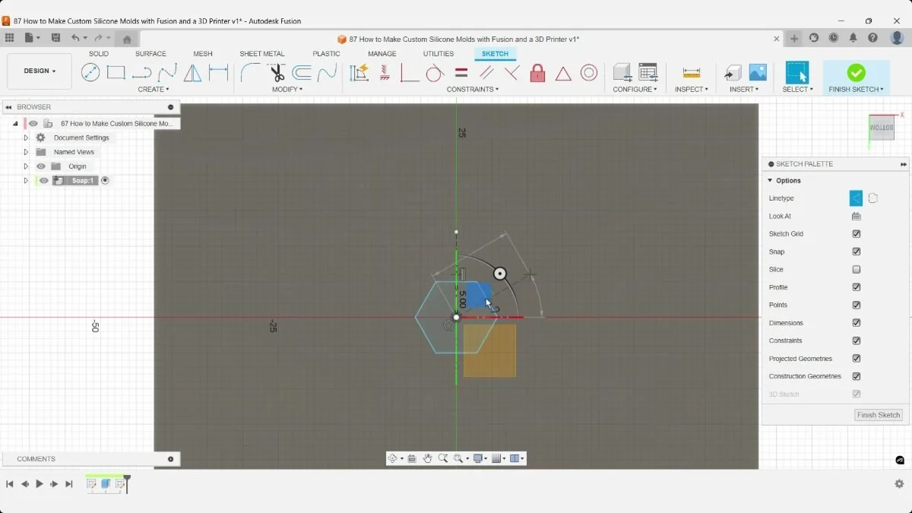Select the Fillet tool in Modify
The width and height of the screenshot is (912, 513).
point(250,73)
